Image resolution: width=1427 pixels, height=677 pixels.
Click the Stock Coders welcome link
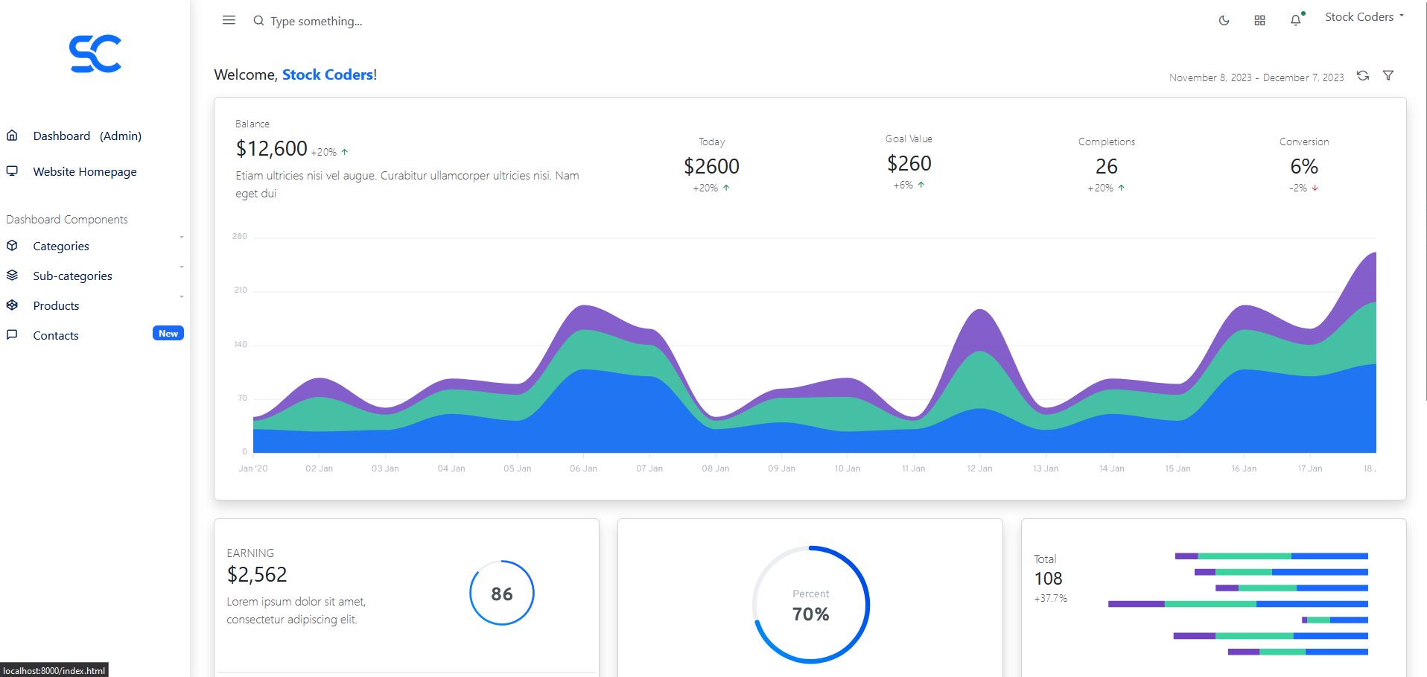(328, 74)
